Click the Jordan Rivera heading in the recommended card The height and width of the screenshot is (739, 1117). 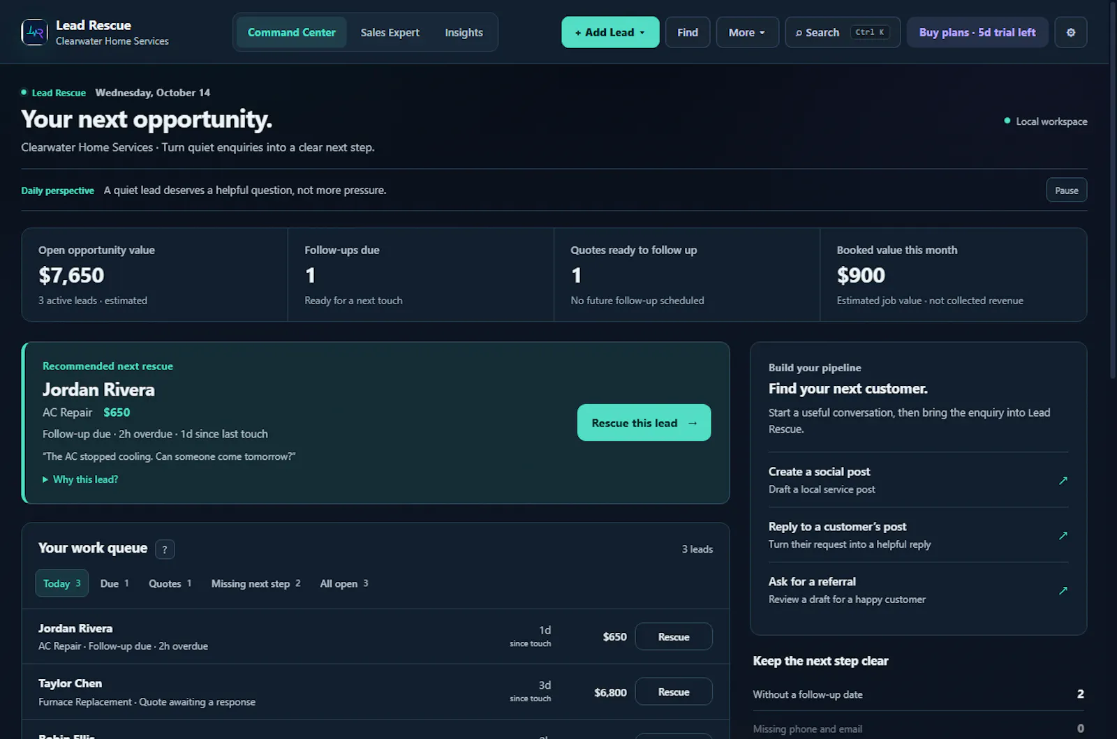point(98,389)
